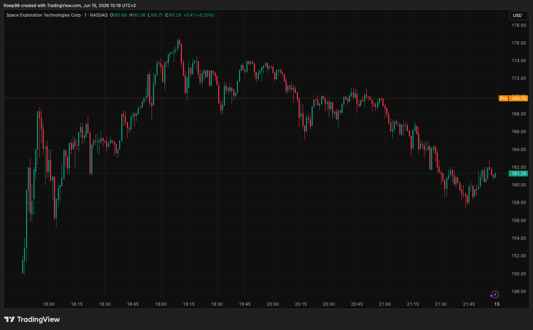This screenshot has height=330, width=533.
Task: Click the +0.41 (+0.25%) change value
Action: click(199, 15)
